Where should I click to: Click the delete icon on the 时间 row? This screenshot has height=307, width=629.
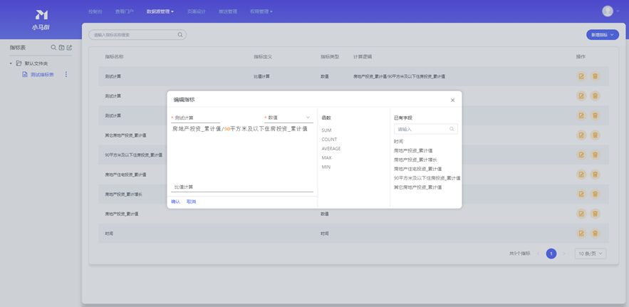595,233
